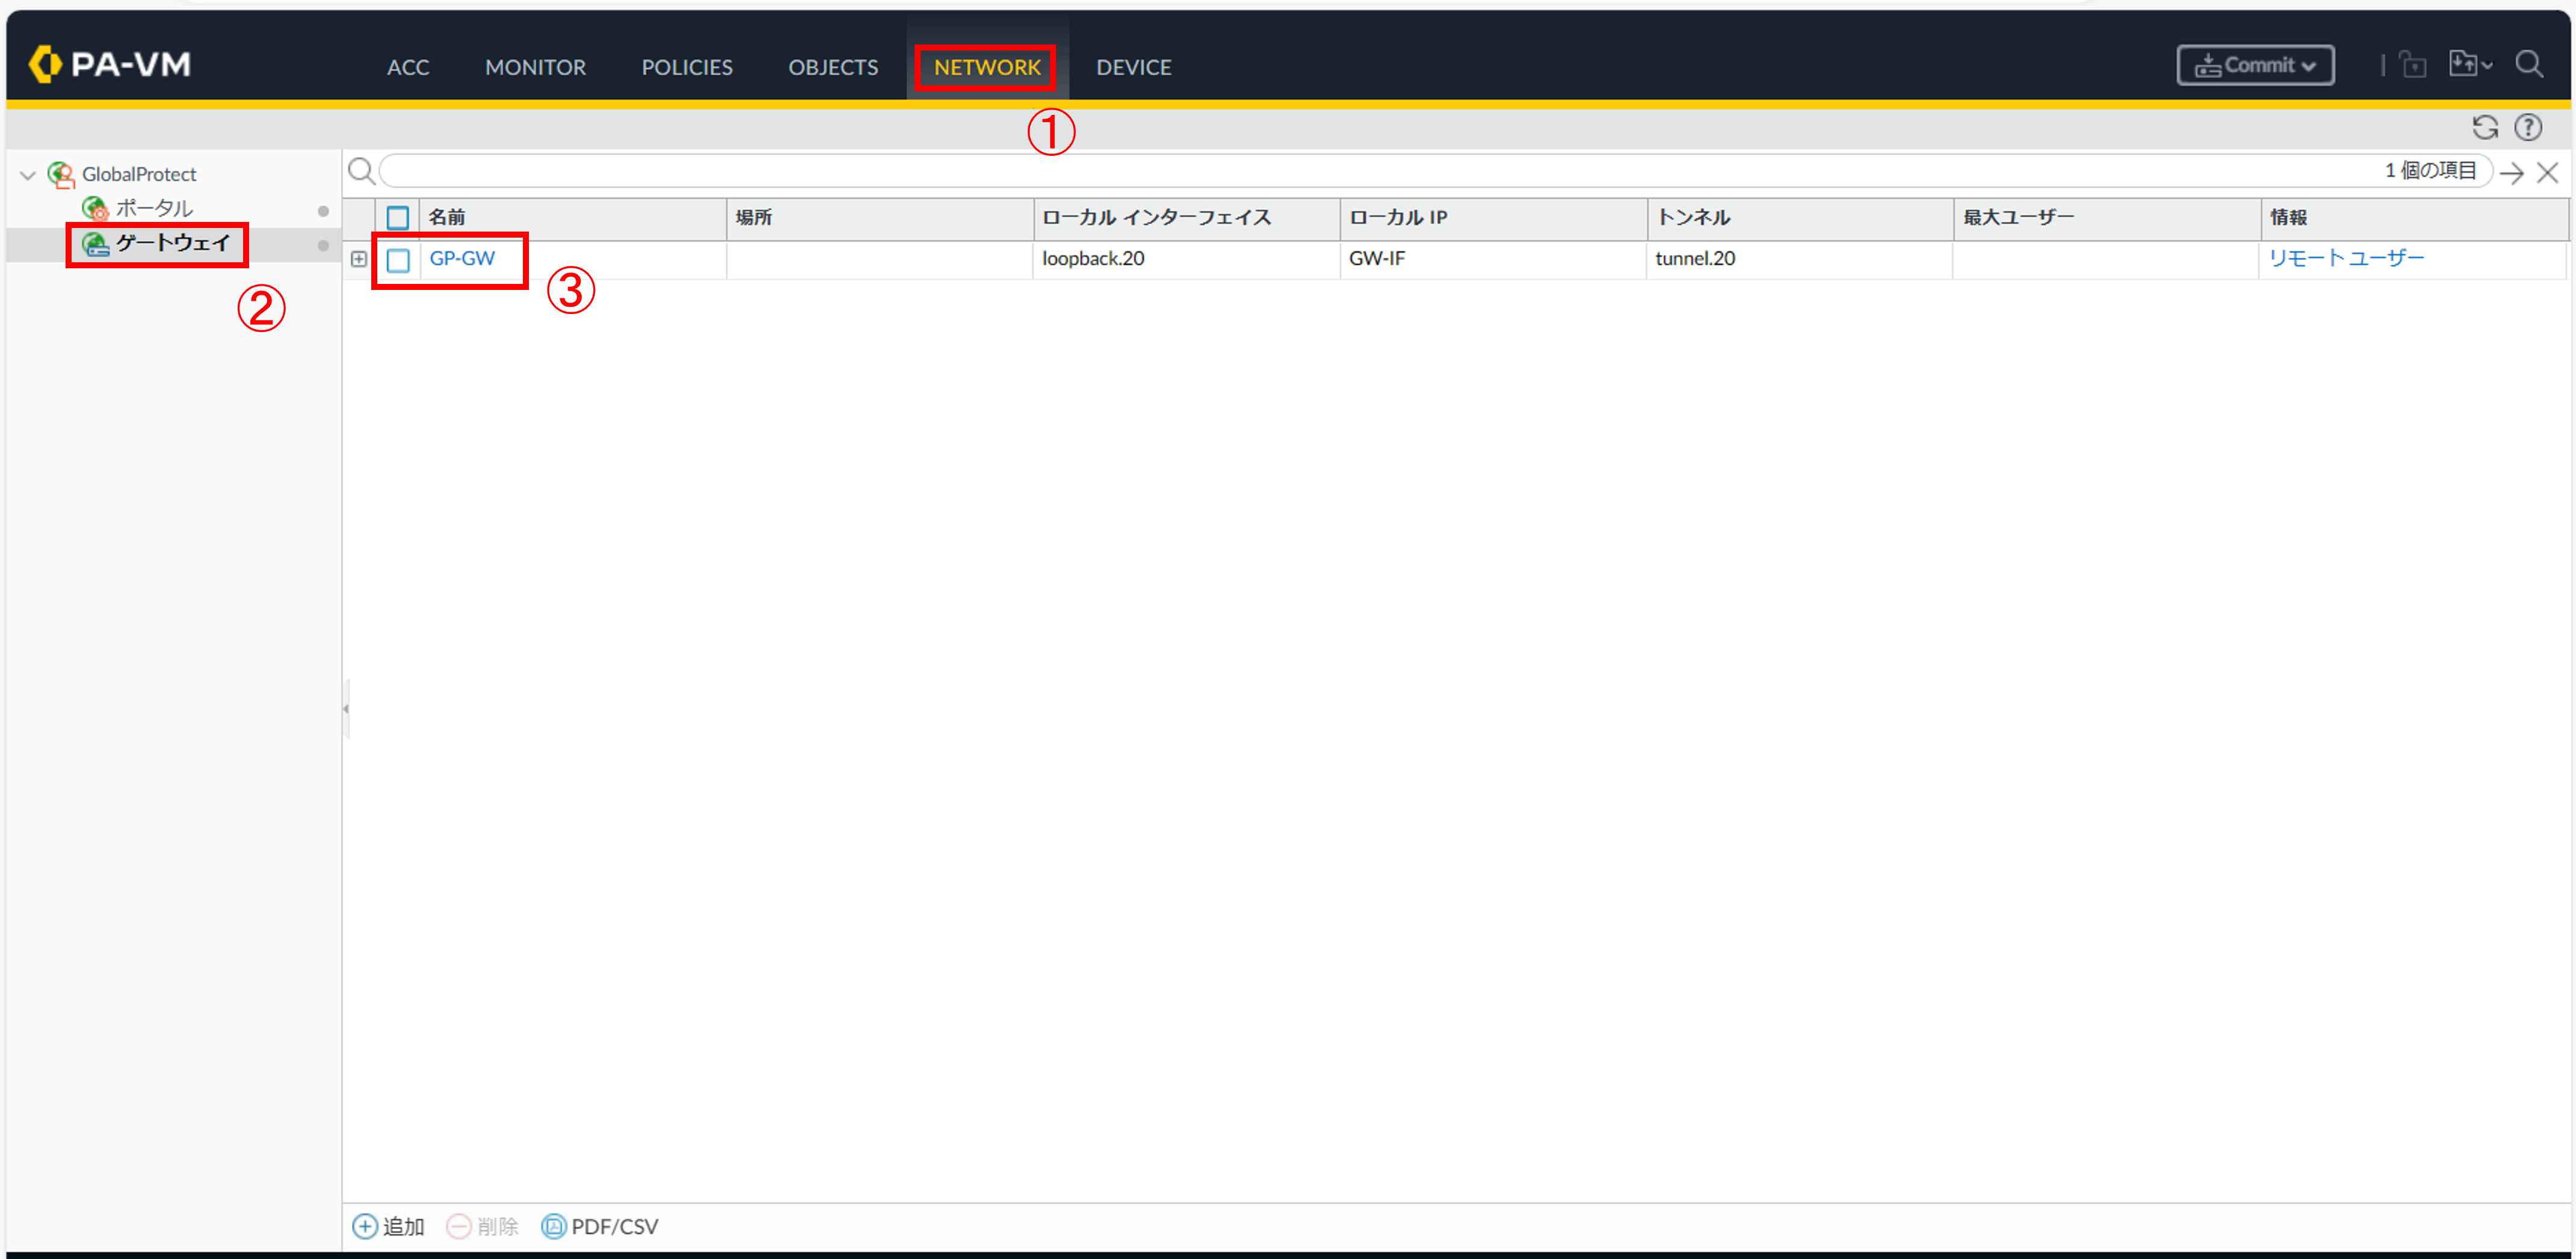The width and height of the screenshot is (2576, 1259).
Task: Click the filter search magnifier icon
Action: click(361, 171)
